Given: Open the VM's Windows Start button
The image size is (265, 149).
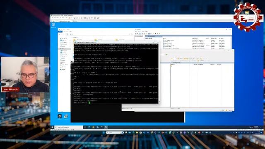Looking at the screenshot, I should (x=52, y=127).
